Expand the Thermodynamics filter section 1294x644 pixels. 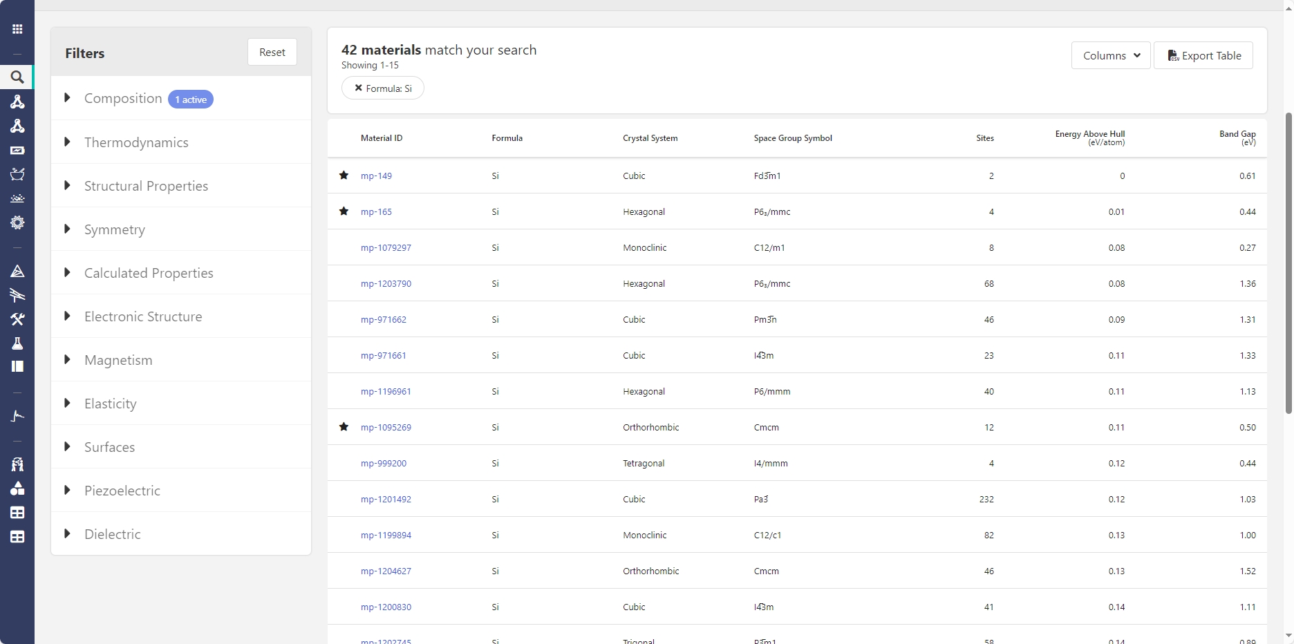(136, 142)
